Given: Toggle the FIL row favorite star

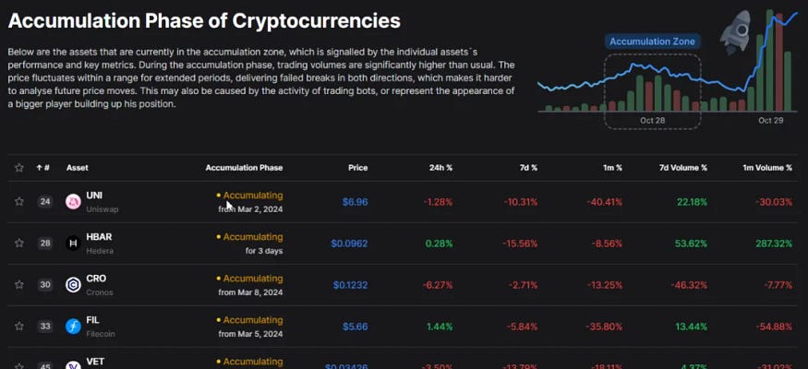Looking at the screenshot, I should pos(18,326).
